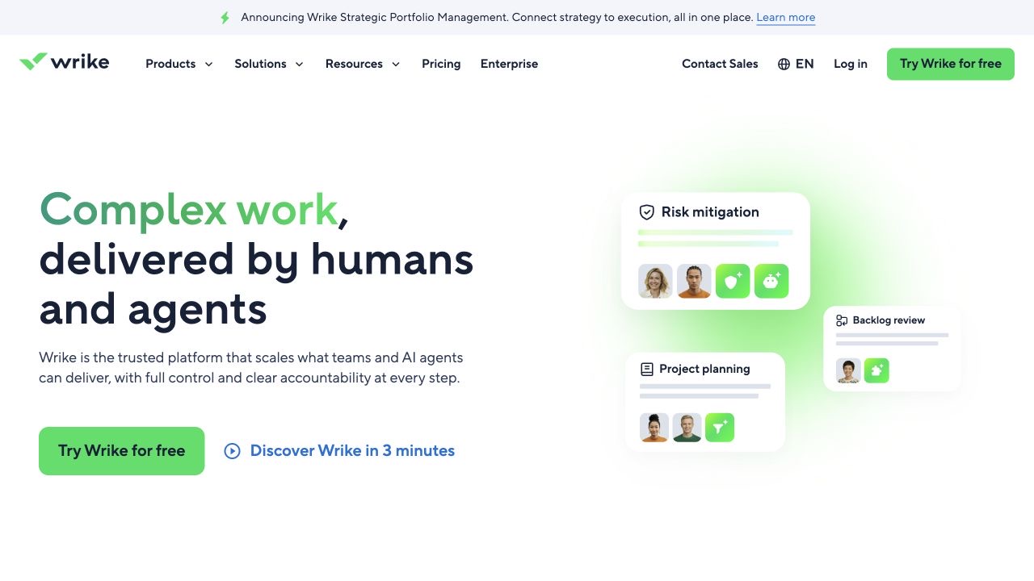Click the play circle icon by Discover Wrike
The width and height of the screenshot is (1034, 581).
coord(233,451)
